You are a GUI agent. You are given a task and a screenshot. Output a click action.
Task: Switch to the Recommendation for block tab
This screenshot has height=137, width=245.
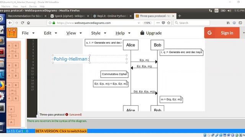coord(25,16)
